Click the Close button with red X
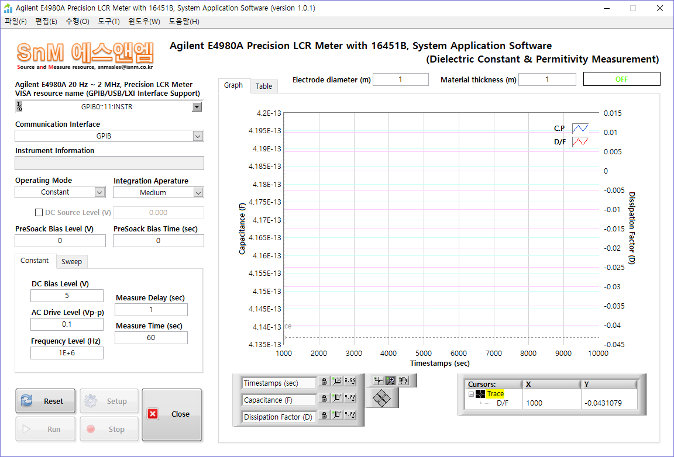 (172, 414)
